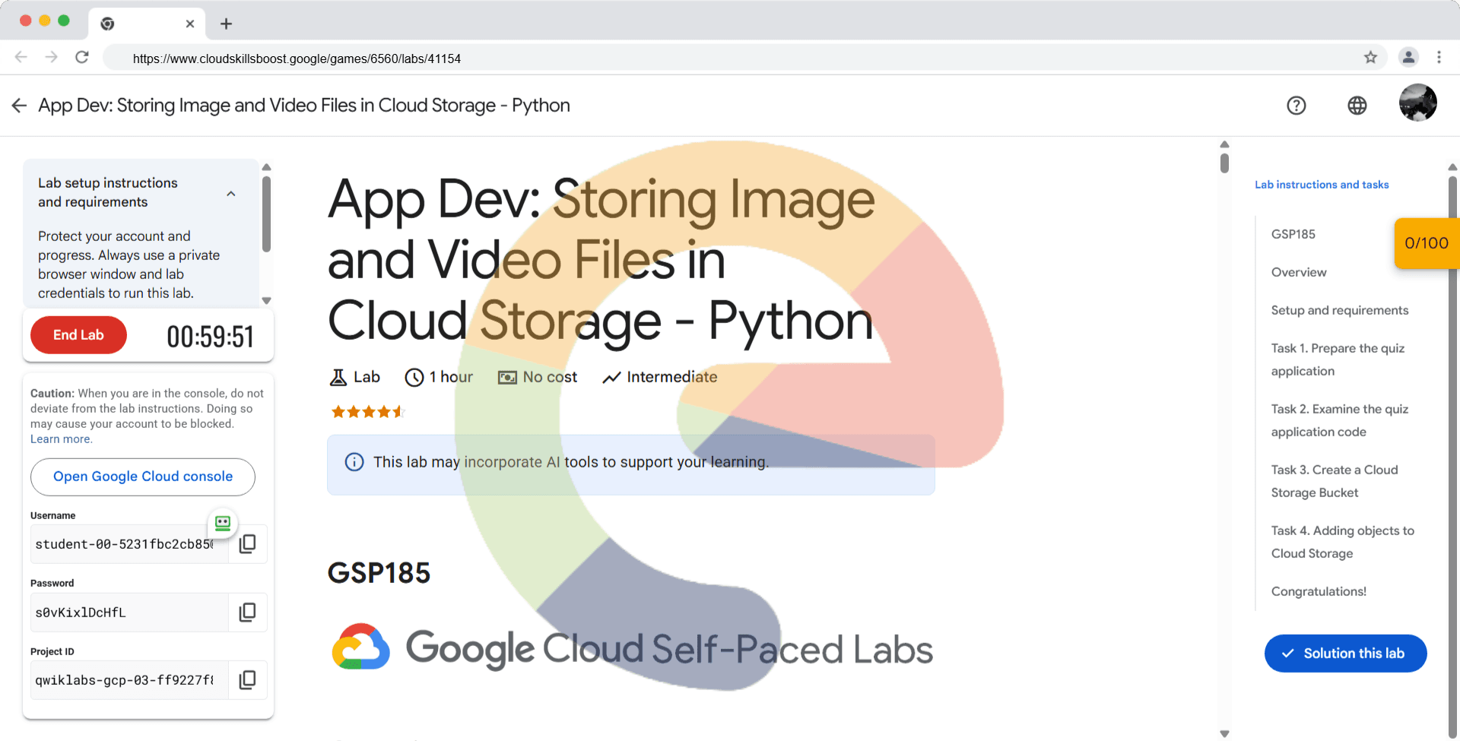Click main content scroll down arrow
This screenshot has height=741, width=1460.
1224,733
